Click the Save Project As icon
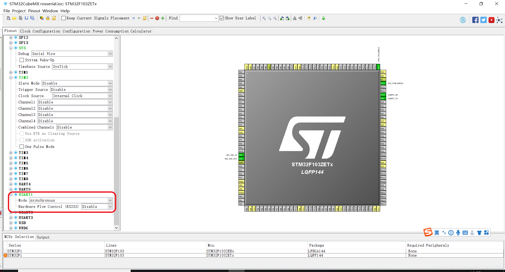 coord(32,18)
